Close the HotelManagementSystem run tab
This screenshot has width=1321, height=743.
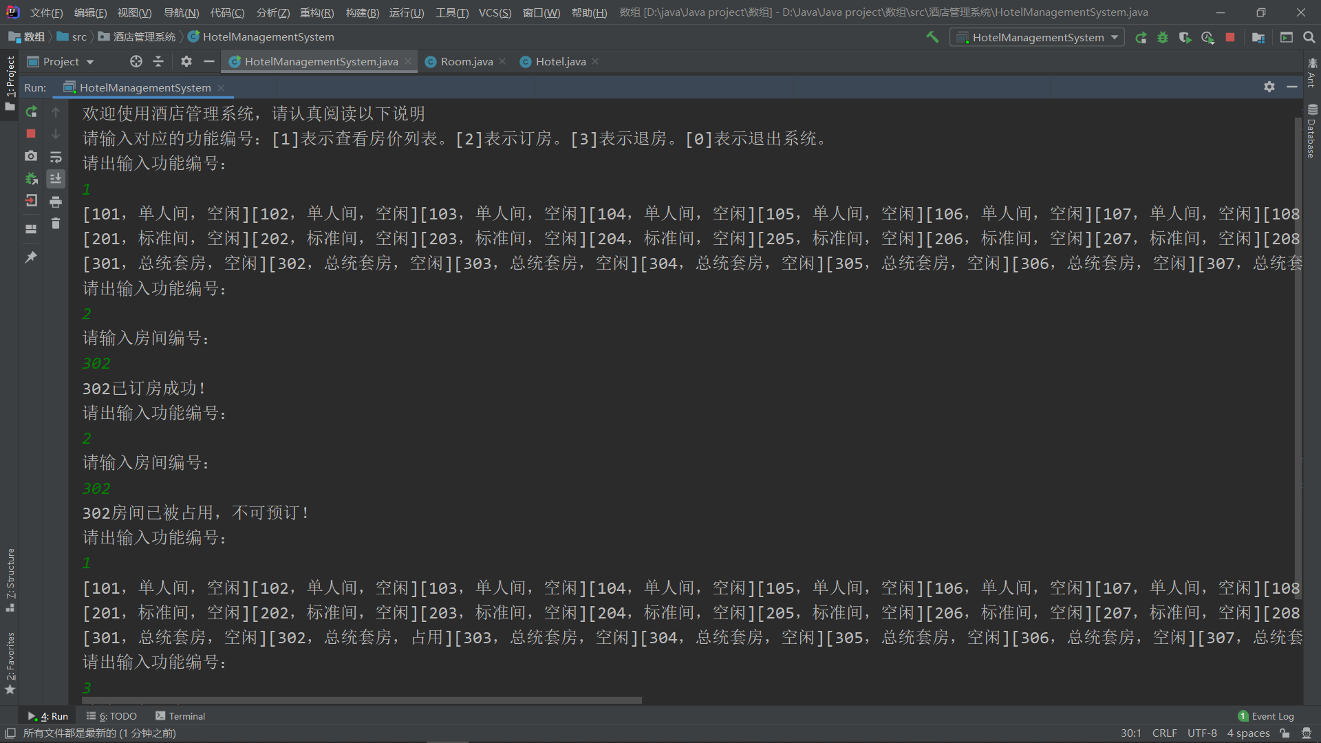(221, 87)
